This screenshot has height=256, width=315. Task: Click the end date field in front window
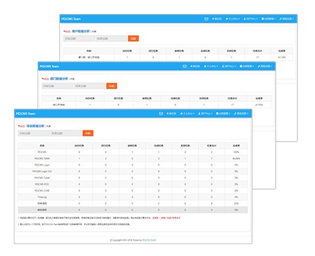66,133
